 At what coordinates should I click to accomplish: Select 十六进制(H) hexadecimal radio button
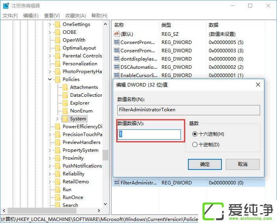195,134
